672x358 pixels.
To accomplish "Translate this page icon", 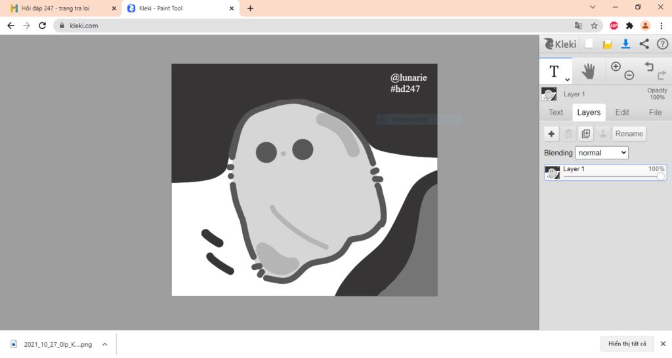I will [579, 26].
